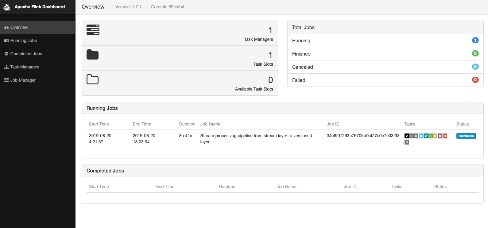
Task: Click the Running row in Total Jobs
Action: pos(385,41)
